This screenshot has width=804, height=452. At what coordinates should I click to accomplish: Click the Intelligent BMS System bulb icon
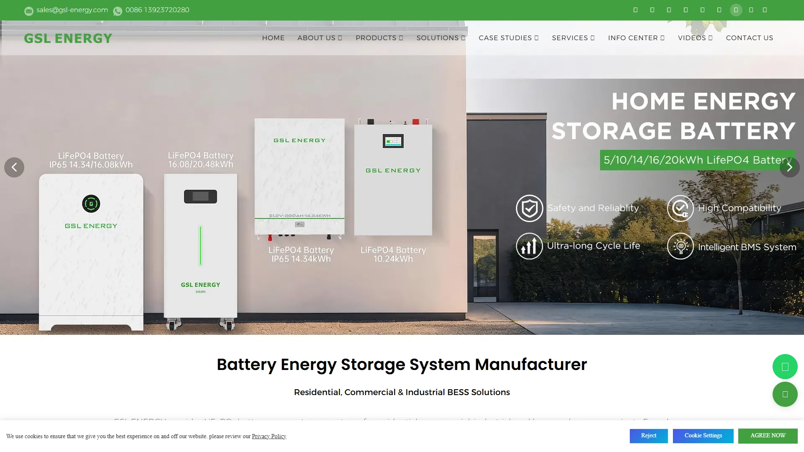pyautogui.click(x=680, y=246)
